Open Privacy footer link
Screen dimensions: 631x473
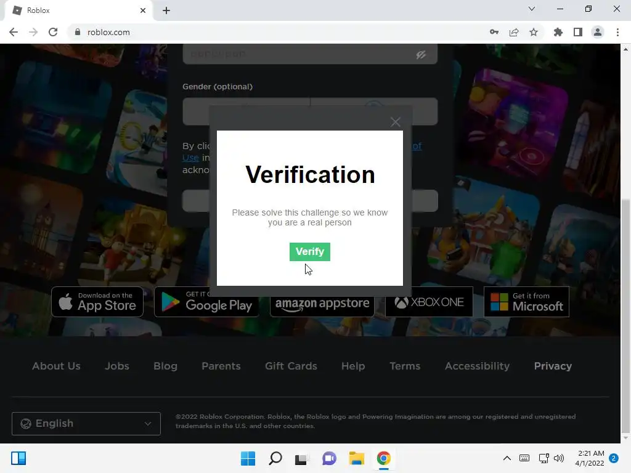553,366
